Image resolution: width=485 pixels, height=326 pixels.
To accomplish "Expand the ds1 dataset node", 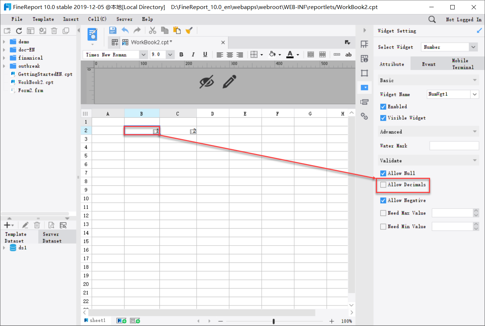I will coord(4,248).
